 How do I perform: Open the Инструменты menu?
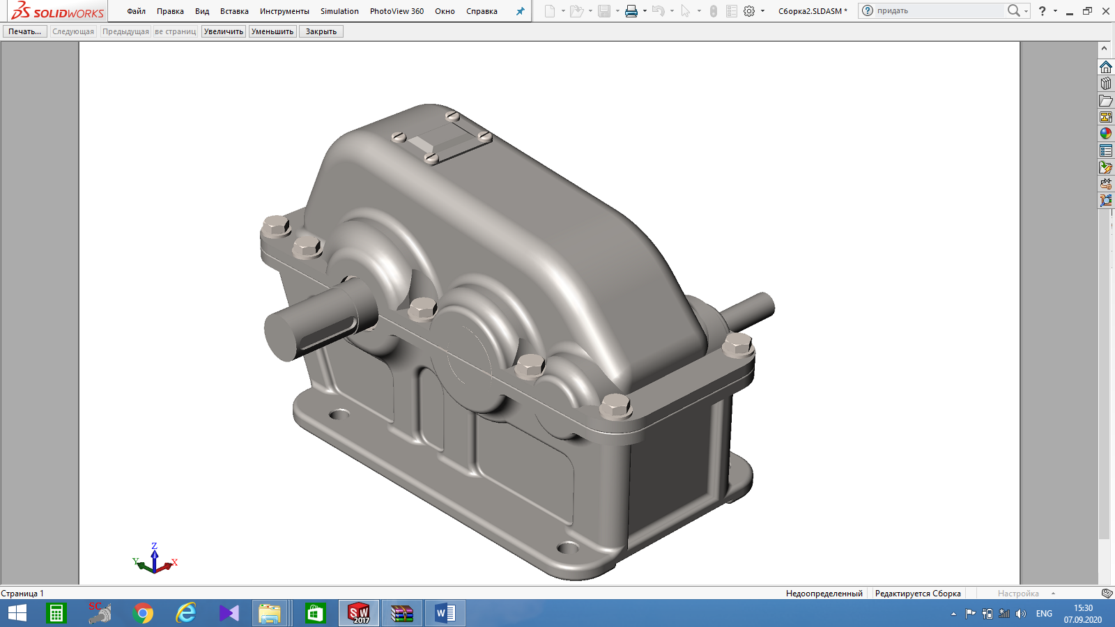(284, 11)
